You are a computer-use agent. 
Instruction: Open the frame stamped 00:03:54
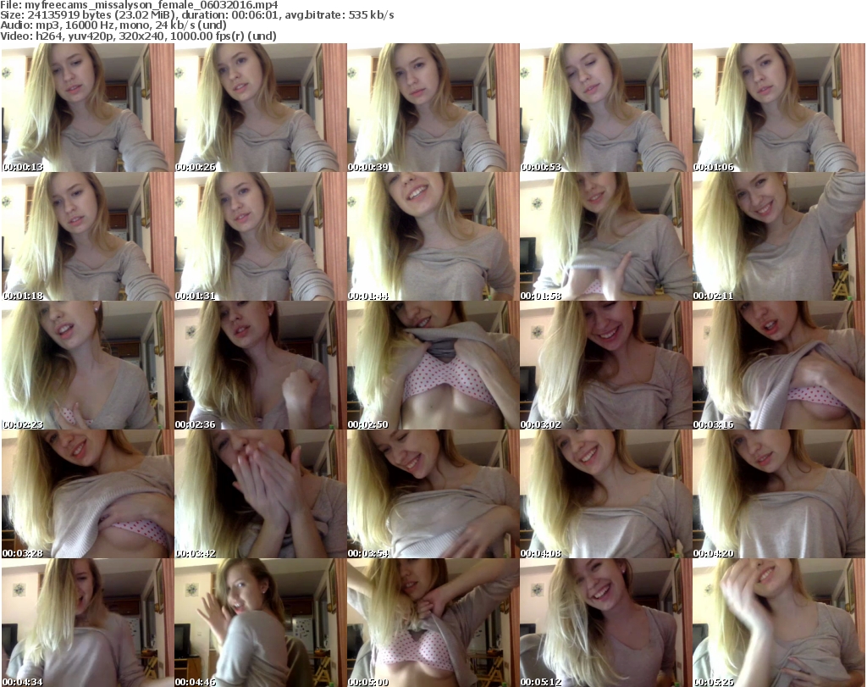433,494
